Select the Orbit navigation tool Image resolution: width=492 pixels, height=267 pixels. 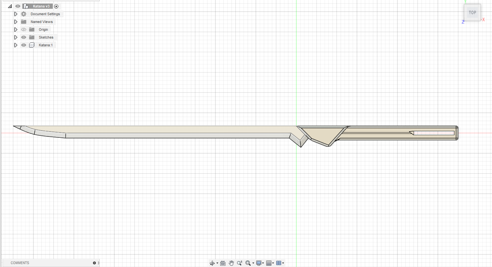click(x=212, y=263)
